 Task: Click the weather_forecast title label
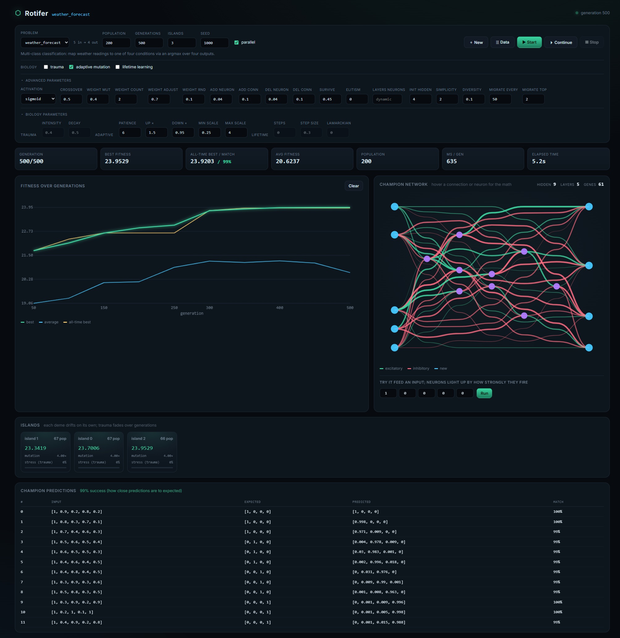tap(71, 14)
